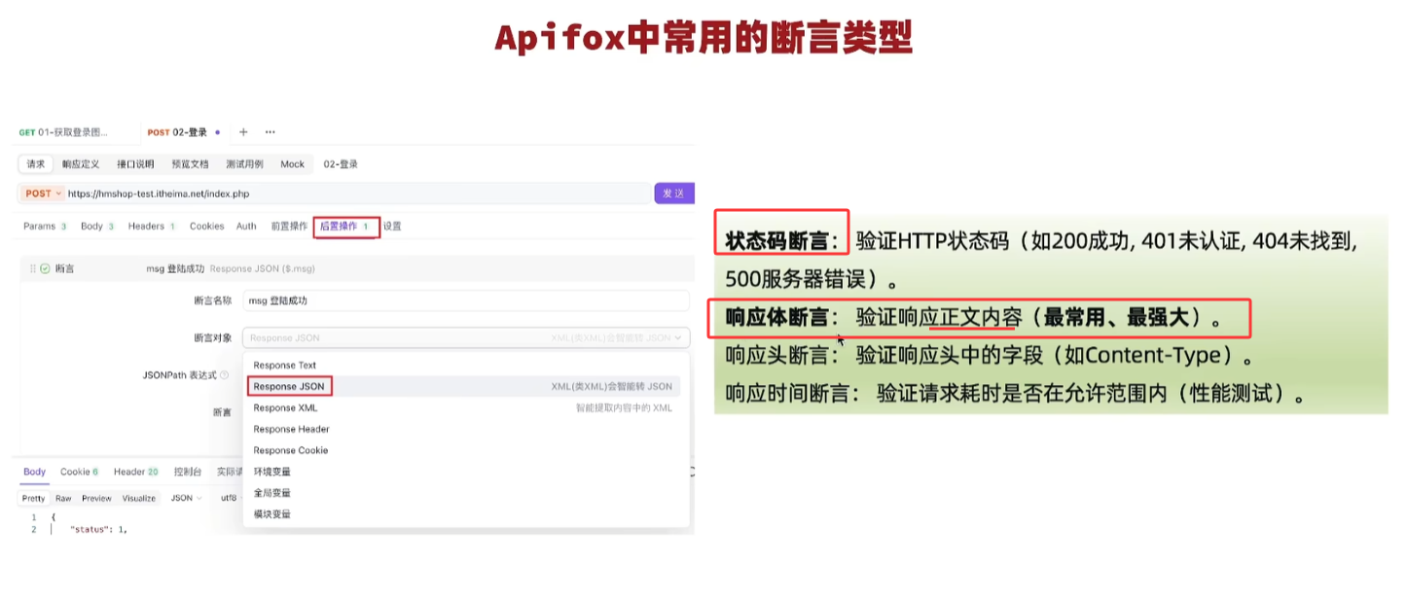1407x598 pixels.
Task: Select the POST 02-登录 tab
Action: (183, 132)
